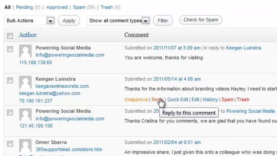Image resolution: width=277 pixels, height=156 pixels.
Task: Open 365supportdesk.com/store.htm link
Action: tap(69, 149)
